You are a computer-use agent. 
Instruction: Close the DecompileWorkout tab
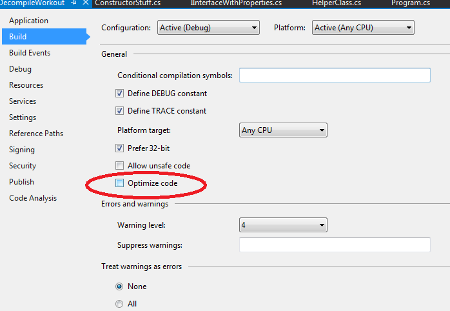coord(86,3)
